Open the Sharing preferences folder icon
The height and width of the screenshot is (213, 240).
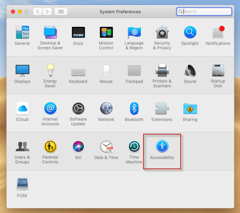(190, 109)
